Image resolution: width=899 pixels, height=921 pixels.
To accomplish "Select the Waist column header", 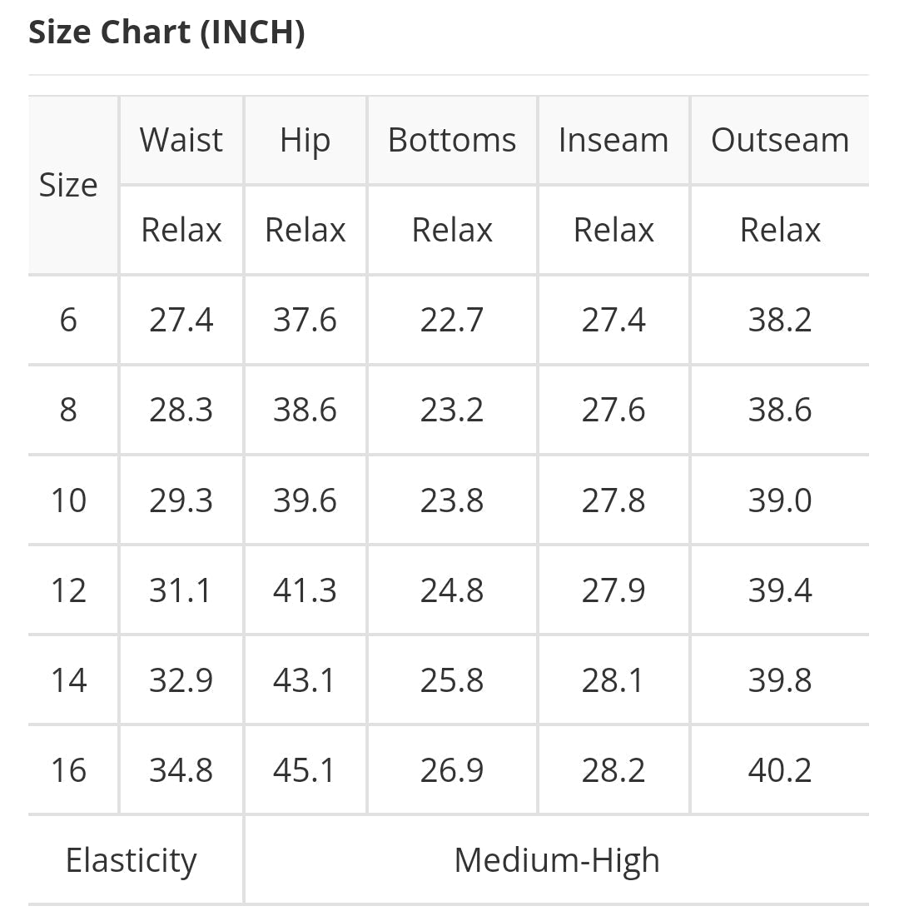I will pos(181,140).
